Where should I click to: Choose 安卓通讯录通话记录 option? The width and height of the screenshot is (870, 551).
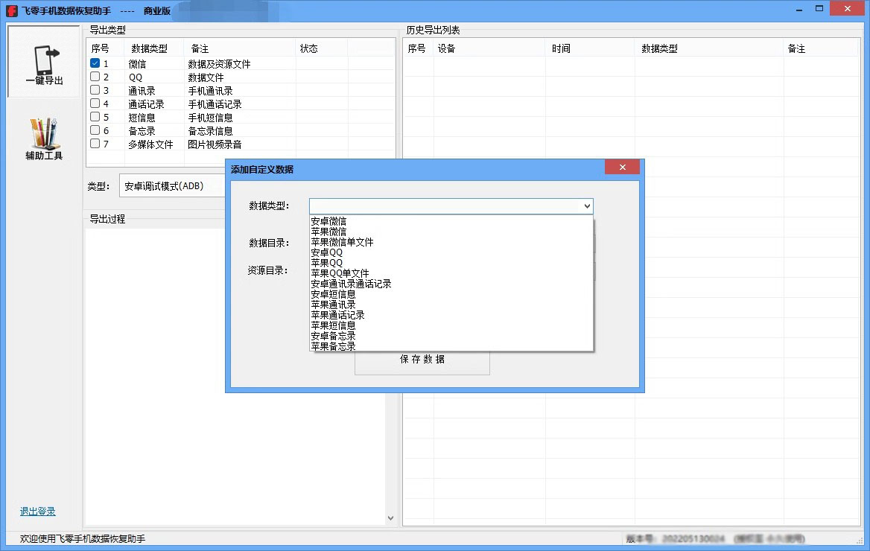(451, 284)
